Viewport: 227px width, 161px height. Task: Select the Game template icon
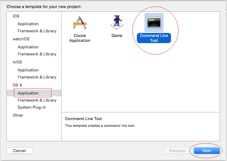[117, 22]
